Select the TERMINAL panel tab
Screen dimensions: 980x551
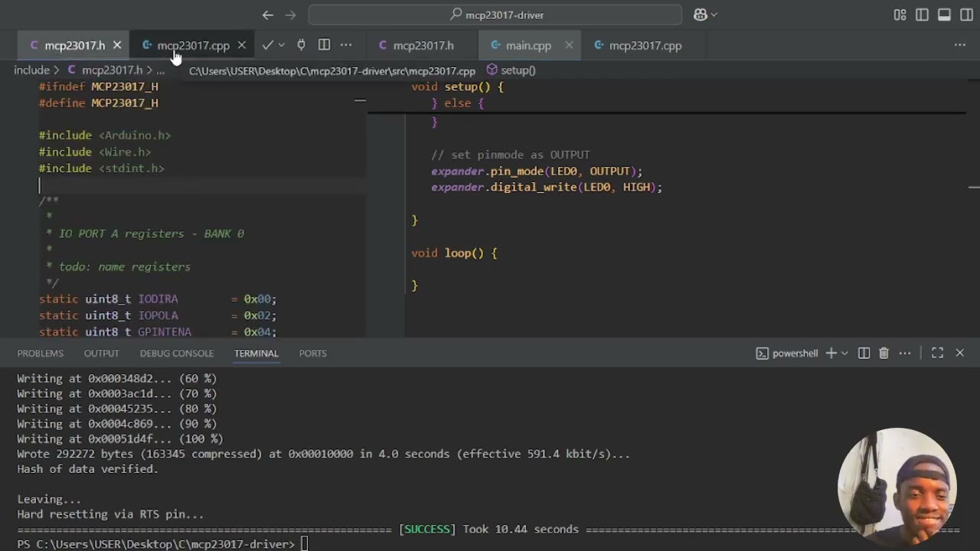(256, 353)
